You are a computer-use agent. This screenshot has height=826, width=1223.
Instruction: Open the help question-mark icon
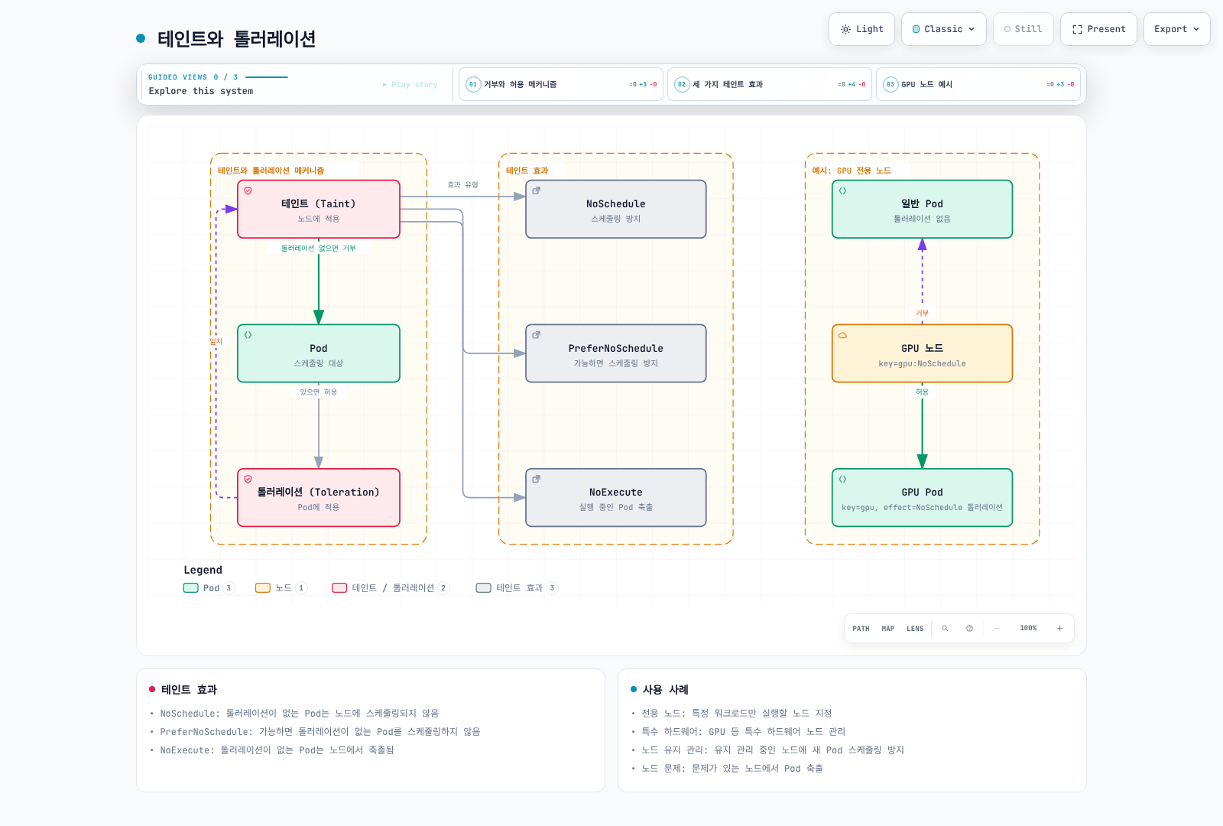coord(969,629)
